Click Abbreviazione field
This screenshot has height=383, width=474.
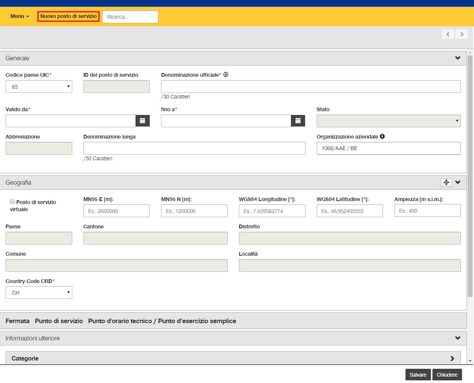coord(39,148)
